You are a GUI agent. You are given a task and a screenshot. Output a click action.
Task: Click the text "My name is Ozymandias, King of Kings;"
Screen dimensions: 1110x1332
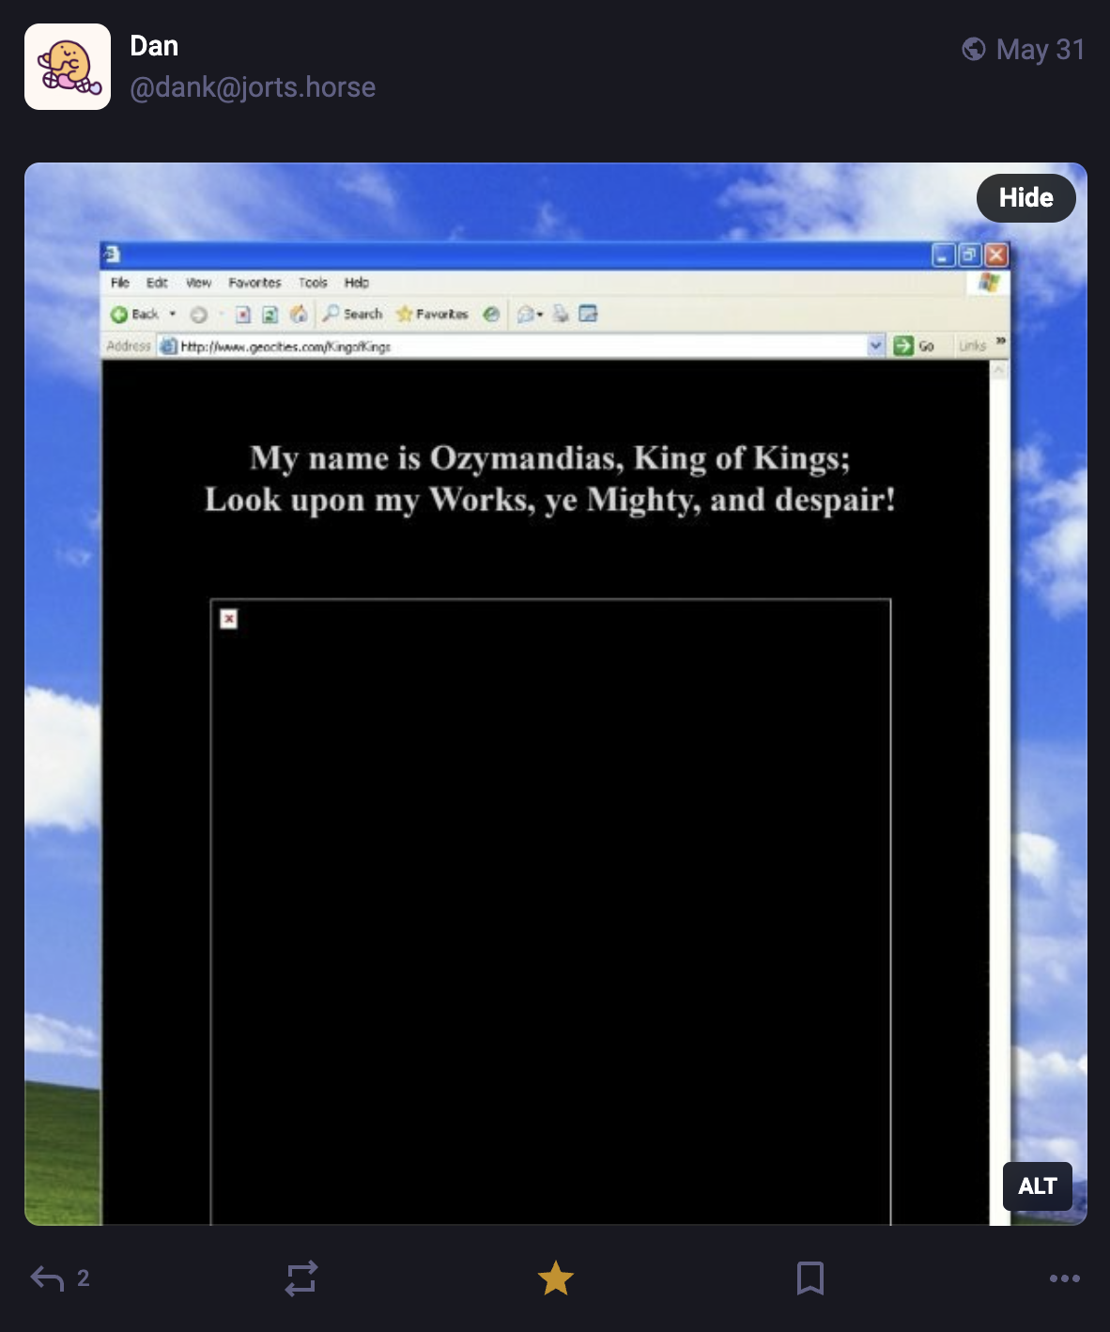point(550,458)
